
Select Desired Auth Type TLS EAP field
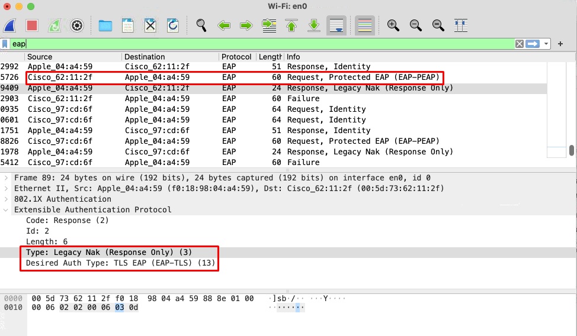[x=120, y=263]
